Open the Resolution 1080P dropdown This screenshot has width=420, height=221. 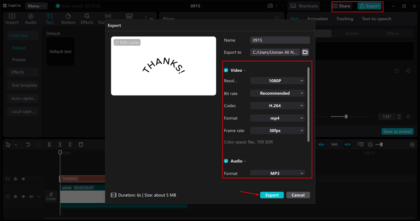(x=278, y=81)
